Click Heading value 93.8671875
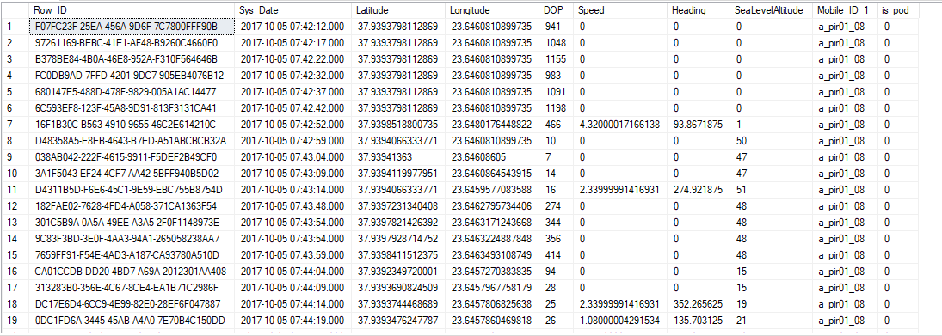This screenshot has height=336, width=942. tap(698, 125)
